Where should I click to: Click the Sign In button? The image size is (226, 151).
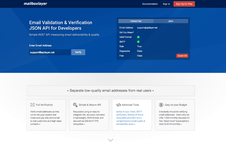(x=166, y=4)
